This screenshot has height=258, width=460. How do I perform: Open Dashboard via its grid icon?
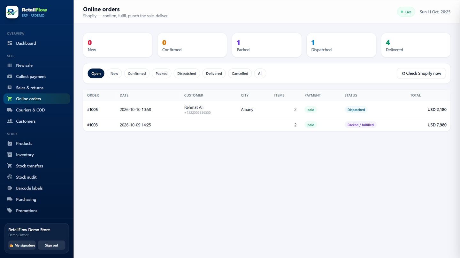(x=10, y=43)
